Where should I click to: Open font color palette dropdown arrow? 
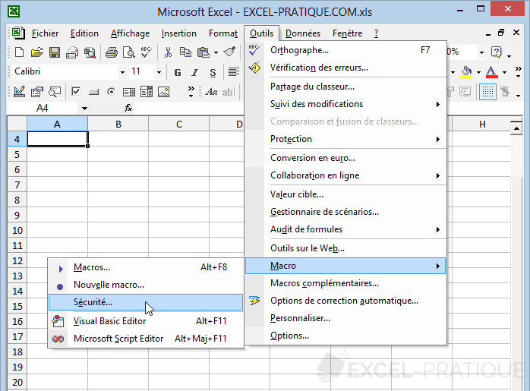504,72
